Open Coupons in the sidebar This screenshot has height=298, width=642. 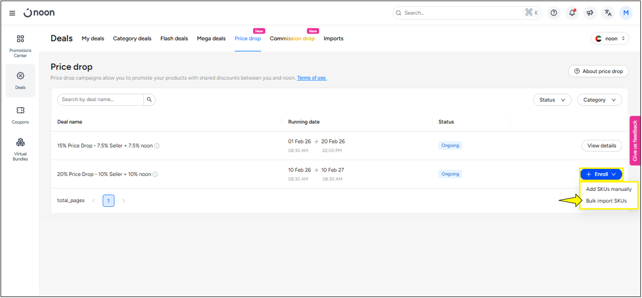[x=20, y=115]
